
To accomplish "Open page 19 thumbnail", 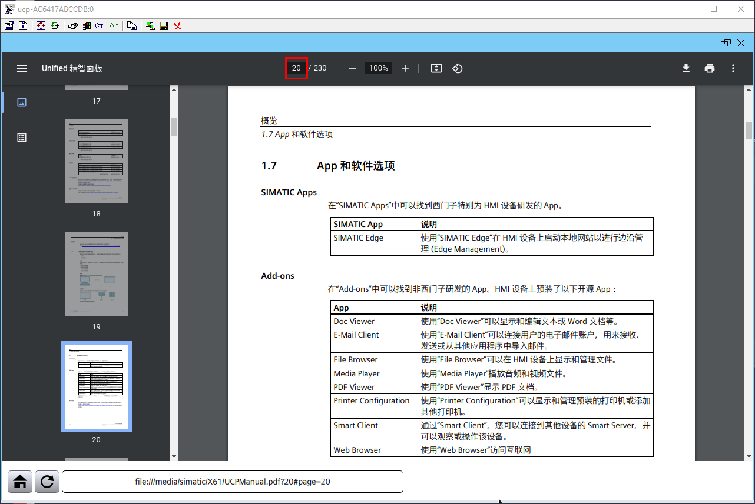I will click(x=97, y=273).
